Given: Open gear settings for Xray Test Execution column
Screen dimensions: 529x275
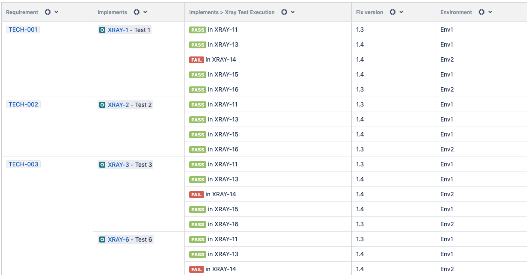Looking at the screenshot, I should [x=284, y=12].
